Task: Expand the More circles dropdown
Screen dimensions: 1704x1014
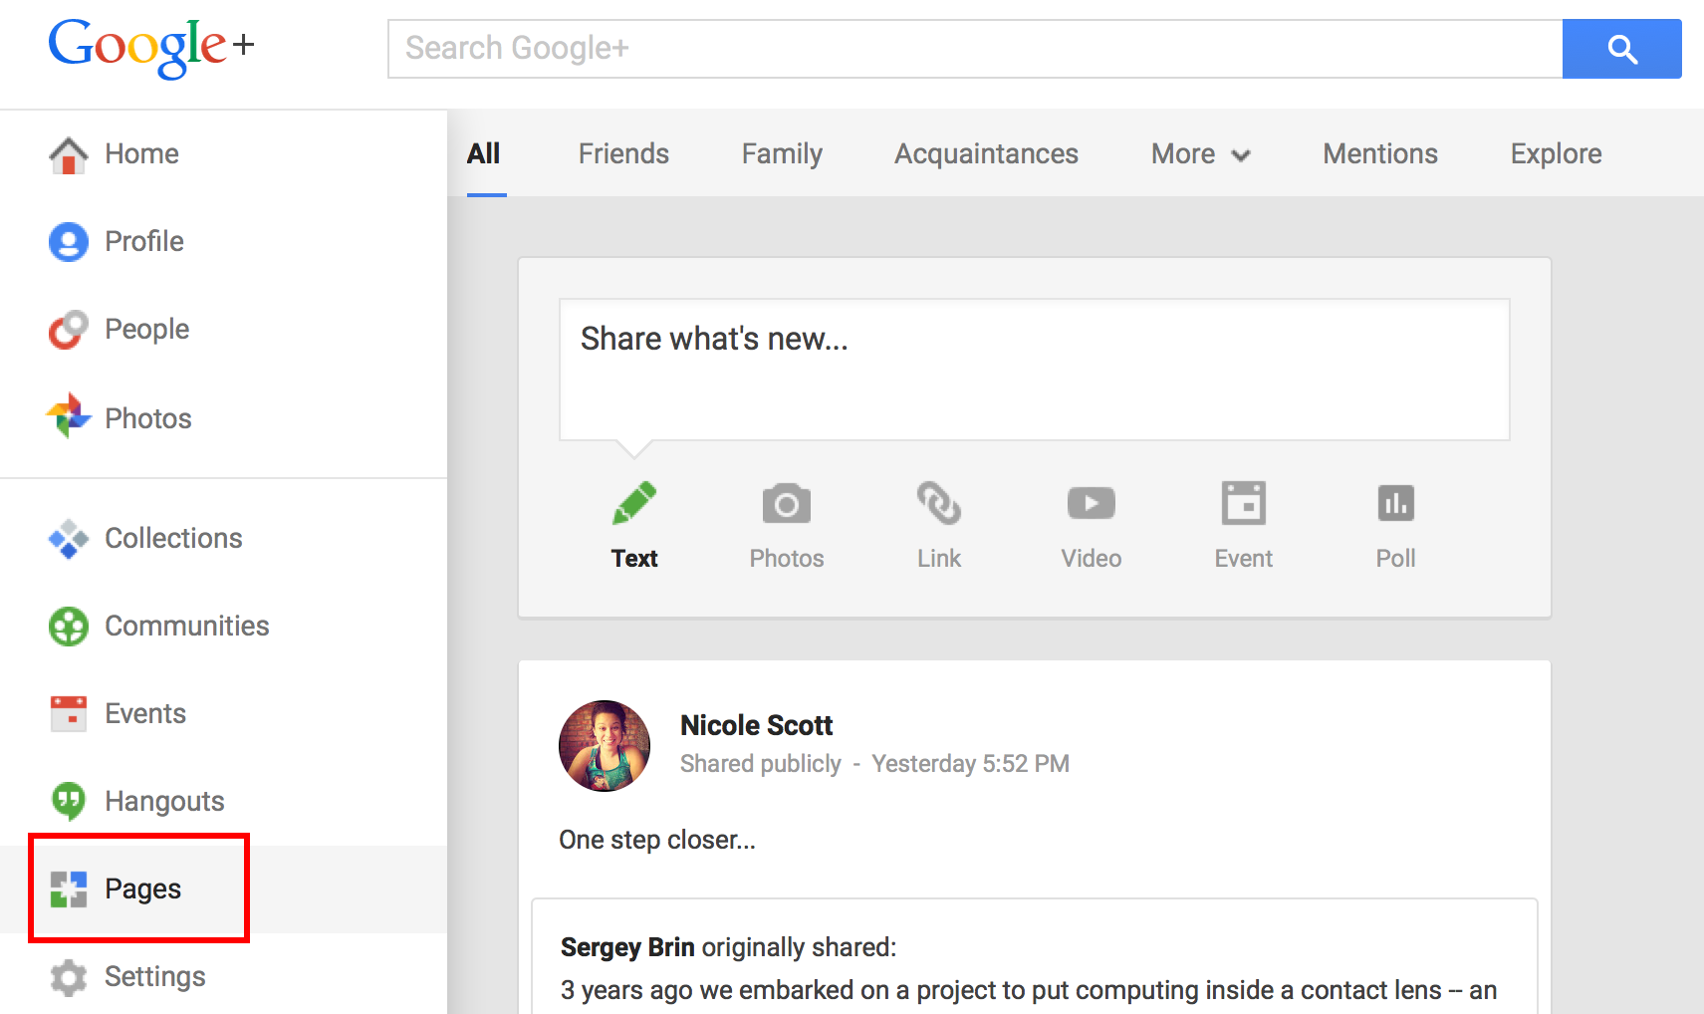Action: coord(1200,154)
